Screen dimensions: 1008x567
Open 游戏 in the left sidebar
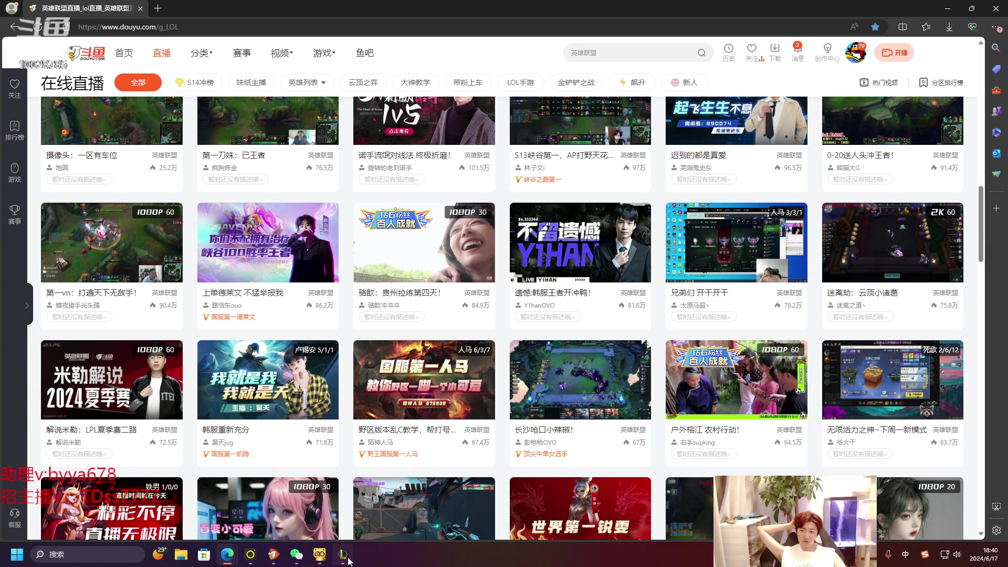[15, 173]
